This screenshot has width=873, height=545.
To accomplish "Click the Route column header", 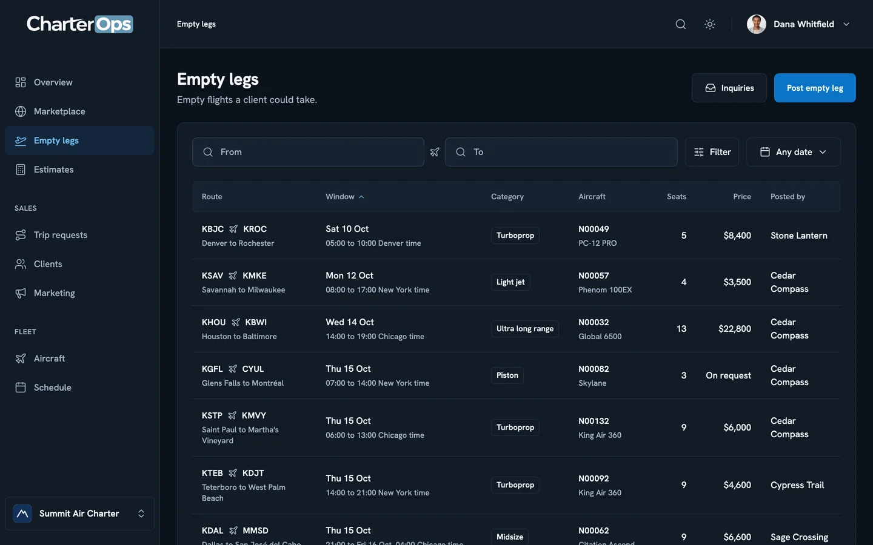I will click(x=212, y=197).
